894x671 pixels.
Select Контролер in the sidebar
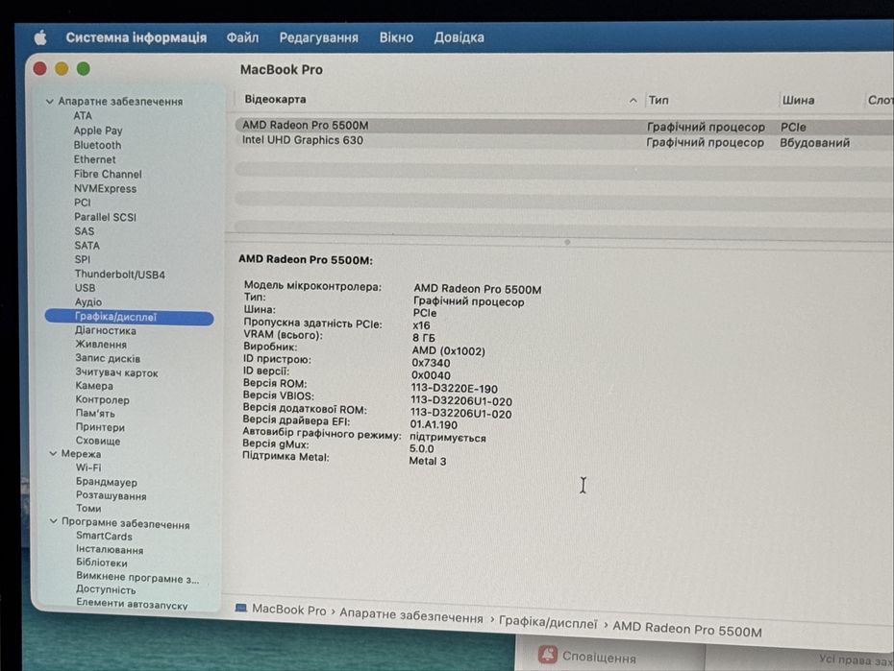coord(103,400)
